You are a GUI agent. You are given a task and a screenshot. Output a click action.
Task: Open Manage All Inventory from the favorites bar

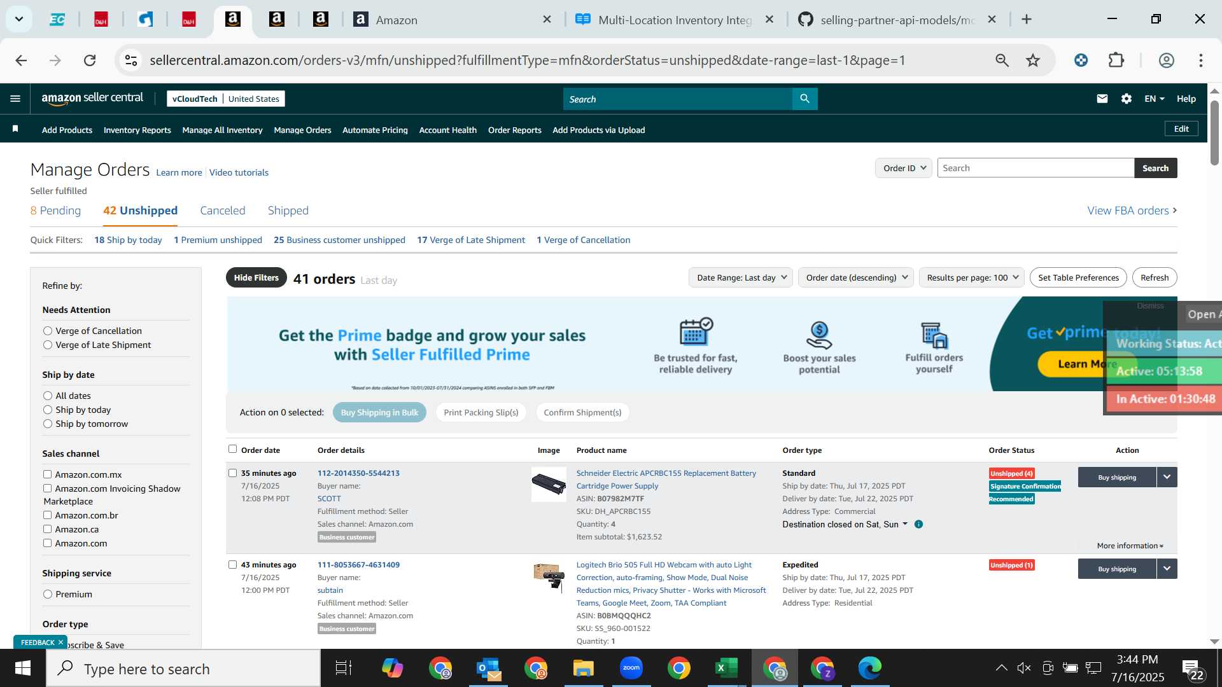click(222, 130)
